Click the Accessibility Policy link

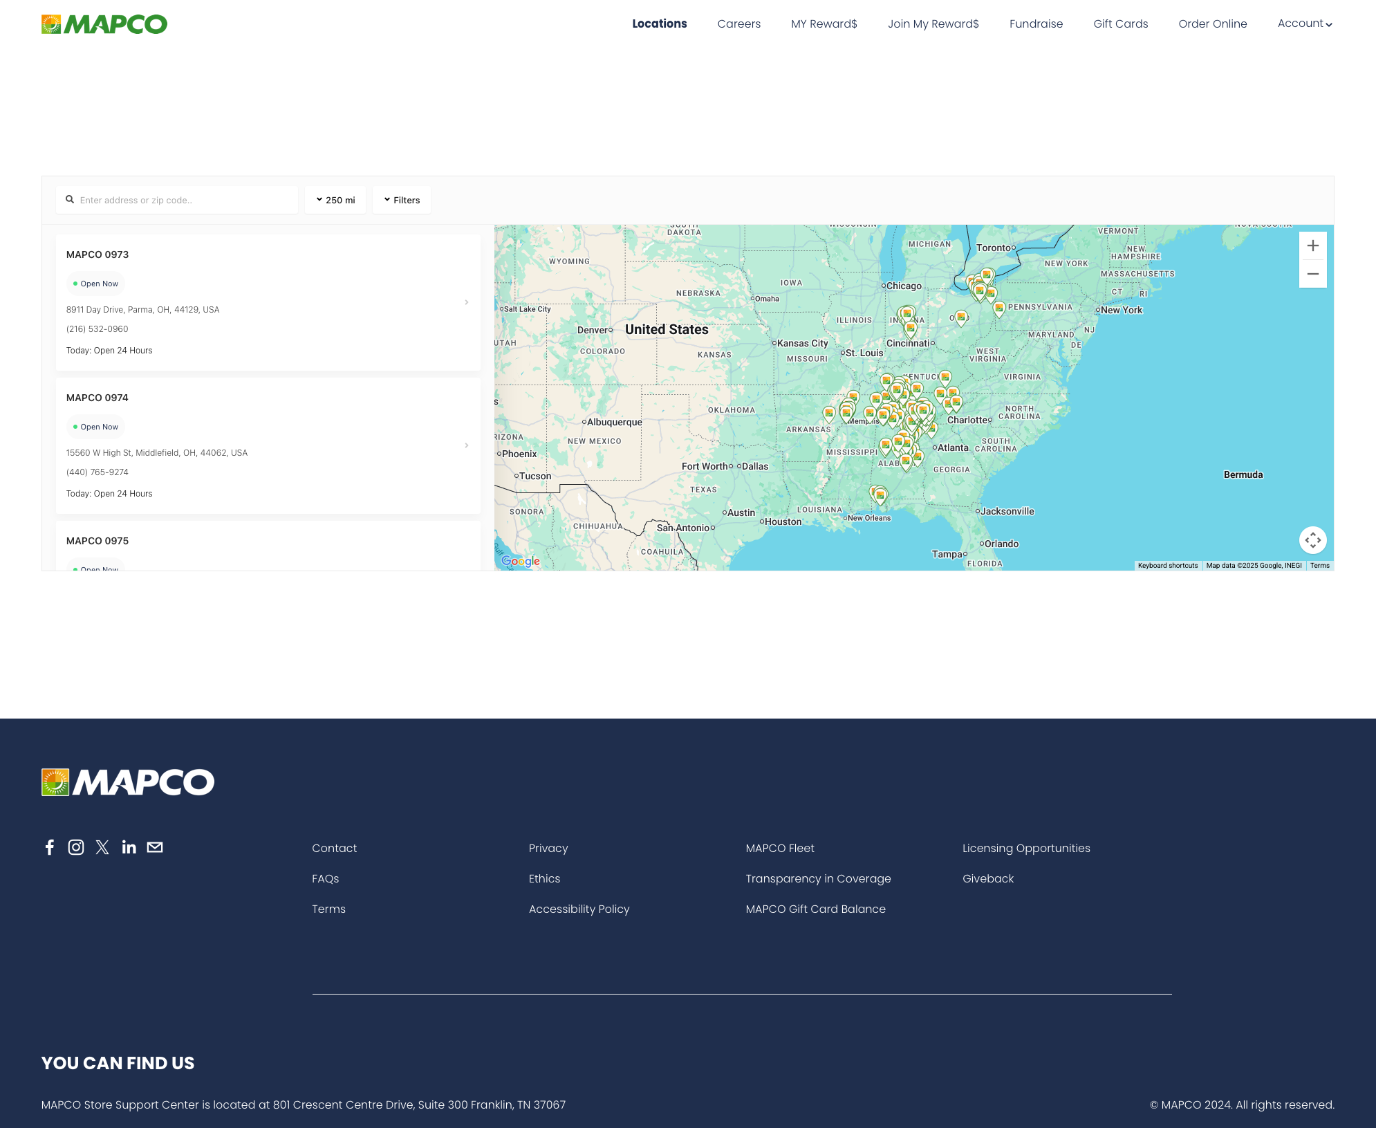579,909
